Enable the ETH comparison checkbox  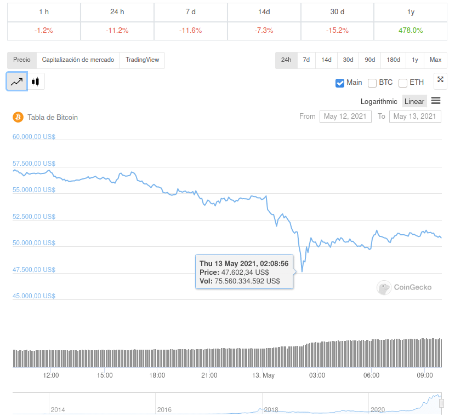pos(403,83)
